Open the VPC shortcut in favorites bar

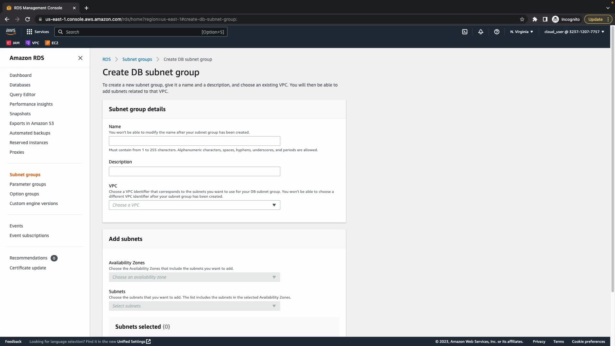(32, 43)
